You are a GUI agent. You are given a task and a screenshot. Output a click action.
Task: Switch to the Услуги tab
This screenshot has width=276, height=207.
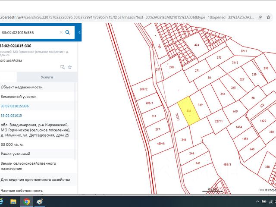pyautogui.click(x=47, y=77)
